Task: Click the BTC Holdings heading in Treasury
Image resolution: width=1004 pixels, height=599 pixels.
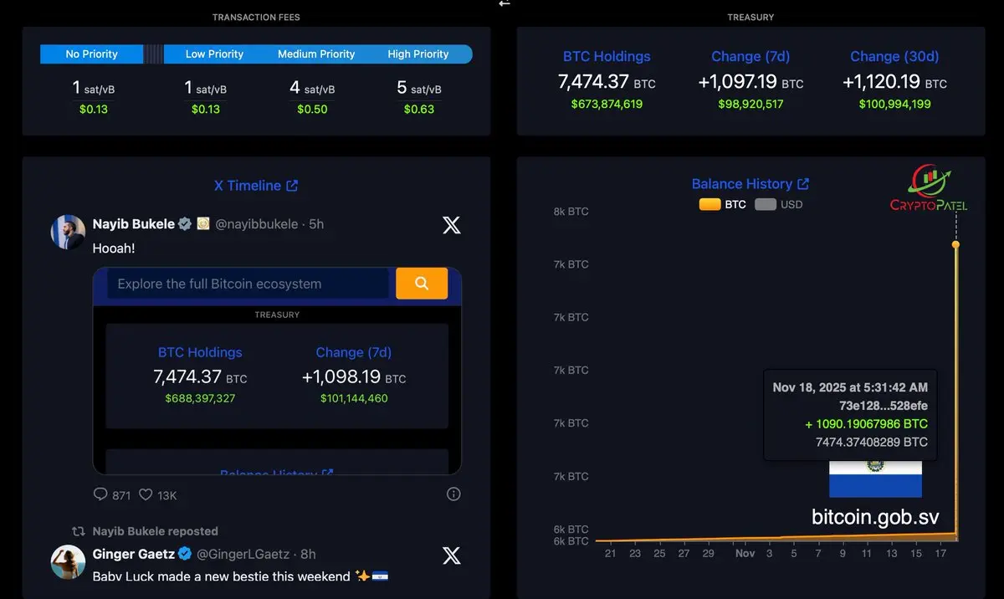Action: 607,57
